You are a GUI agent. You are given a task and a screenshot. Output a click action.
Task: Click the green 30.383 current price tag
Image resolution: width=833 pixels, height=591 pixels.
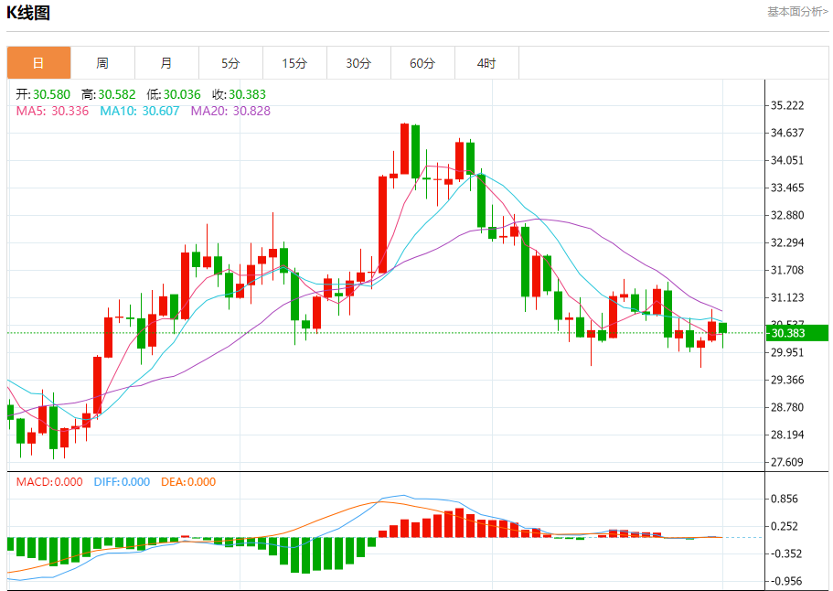[797, 333]
